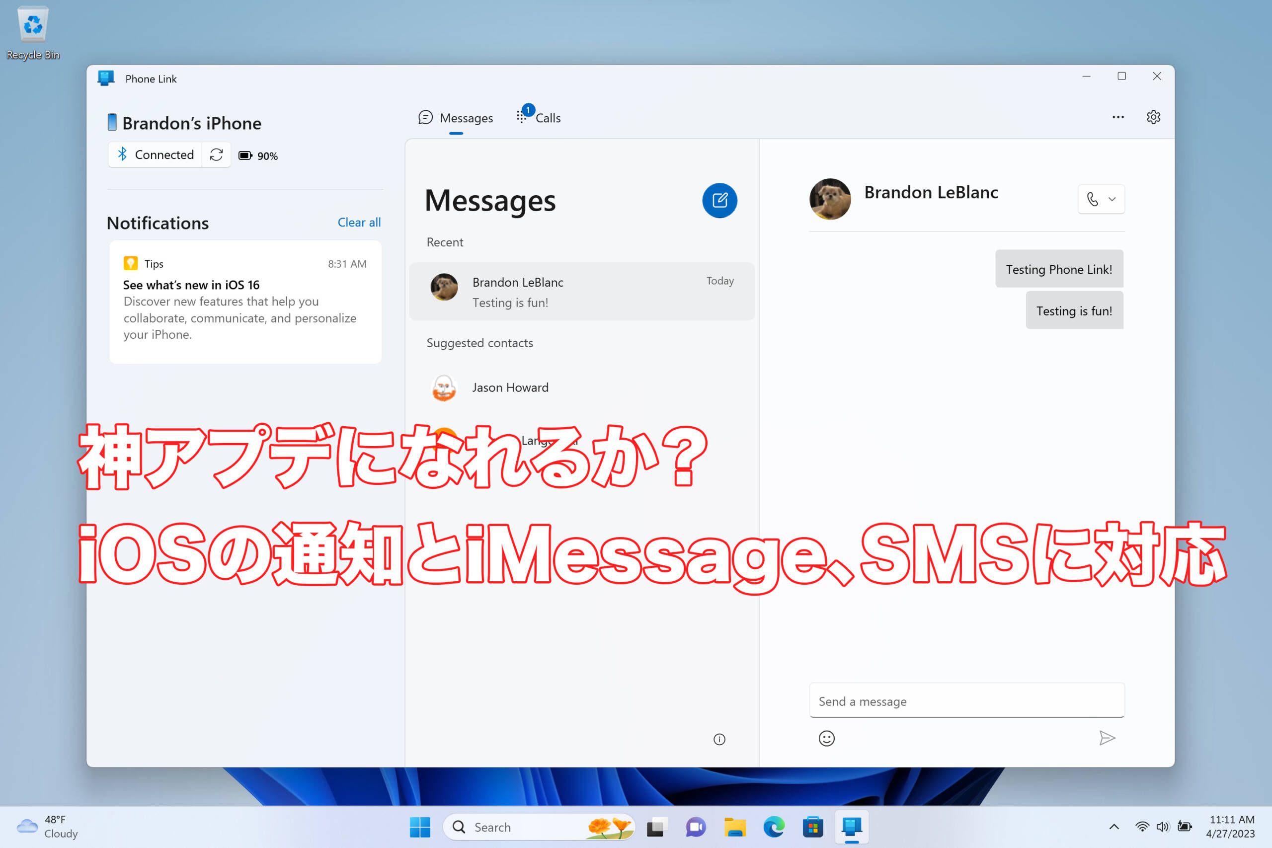Open the Tips notification card
This screenshot has height=848, width=1272.
pos(245,302)
